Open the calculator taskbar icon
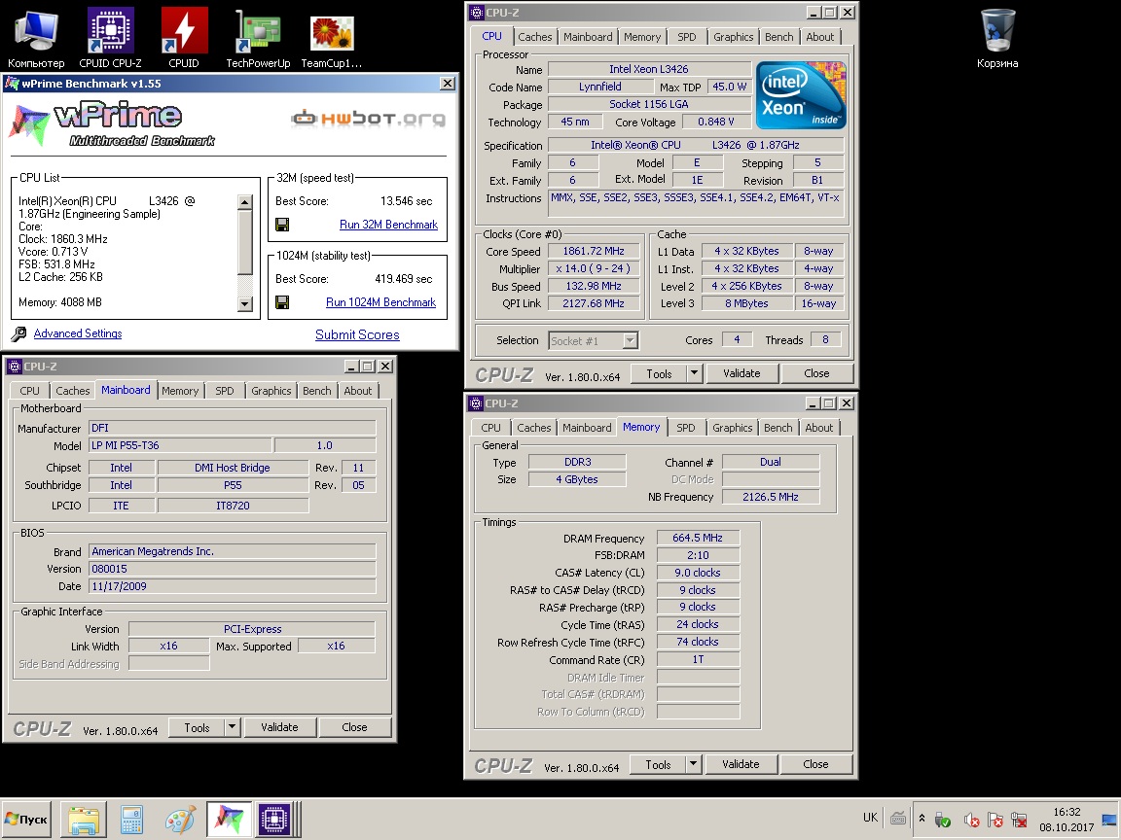 point(131,820)
